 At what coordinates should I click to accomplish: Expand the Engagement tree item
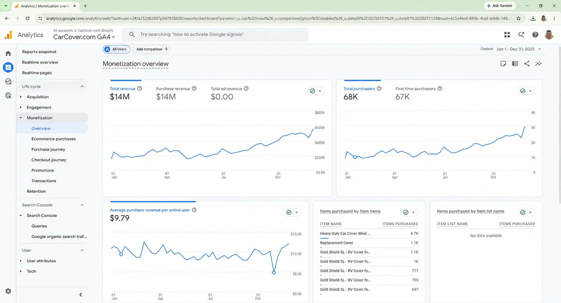coord(21,107)
